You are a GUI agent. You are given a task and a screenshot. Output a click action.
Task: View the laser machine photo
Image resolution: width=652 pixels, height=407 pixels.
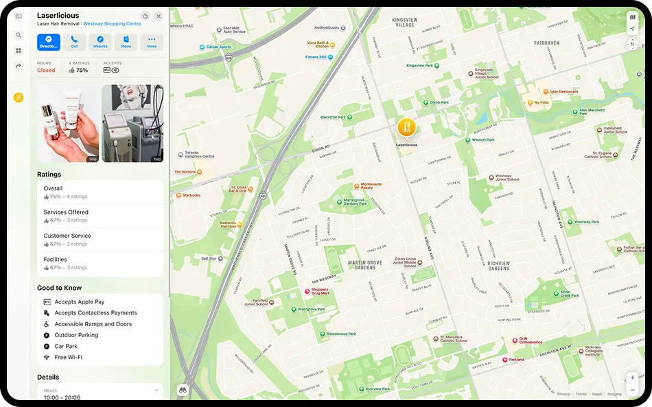click(x=132, y=123)
